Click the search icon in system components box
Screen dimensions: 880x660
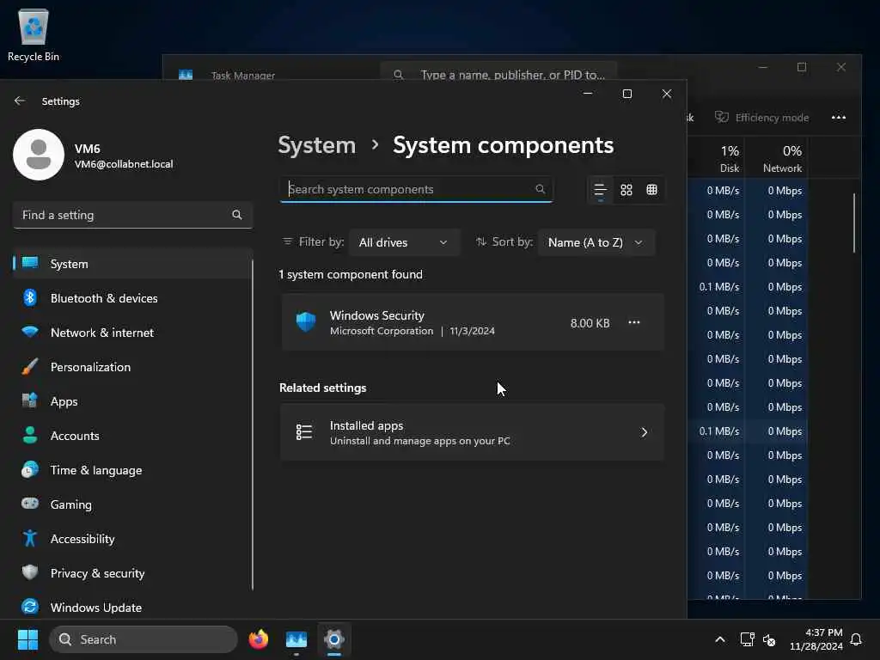tap(540, 189)
